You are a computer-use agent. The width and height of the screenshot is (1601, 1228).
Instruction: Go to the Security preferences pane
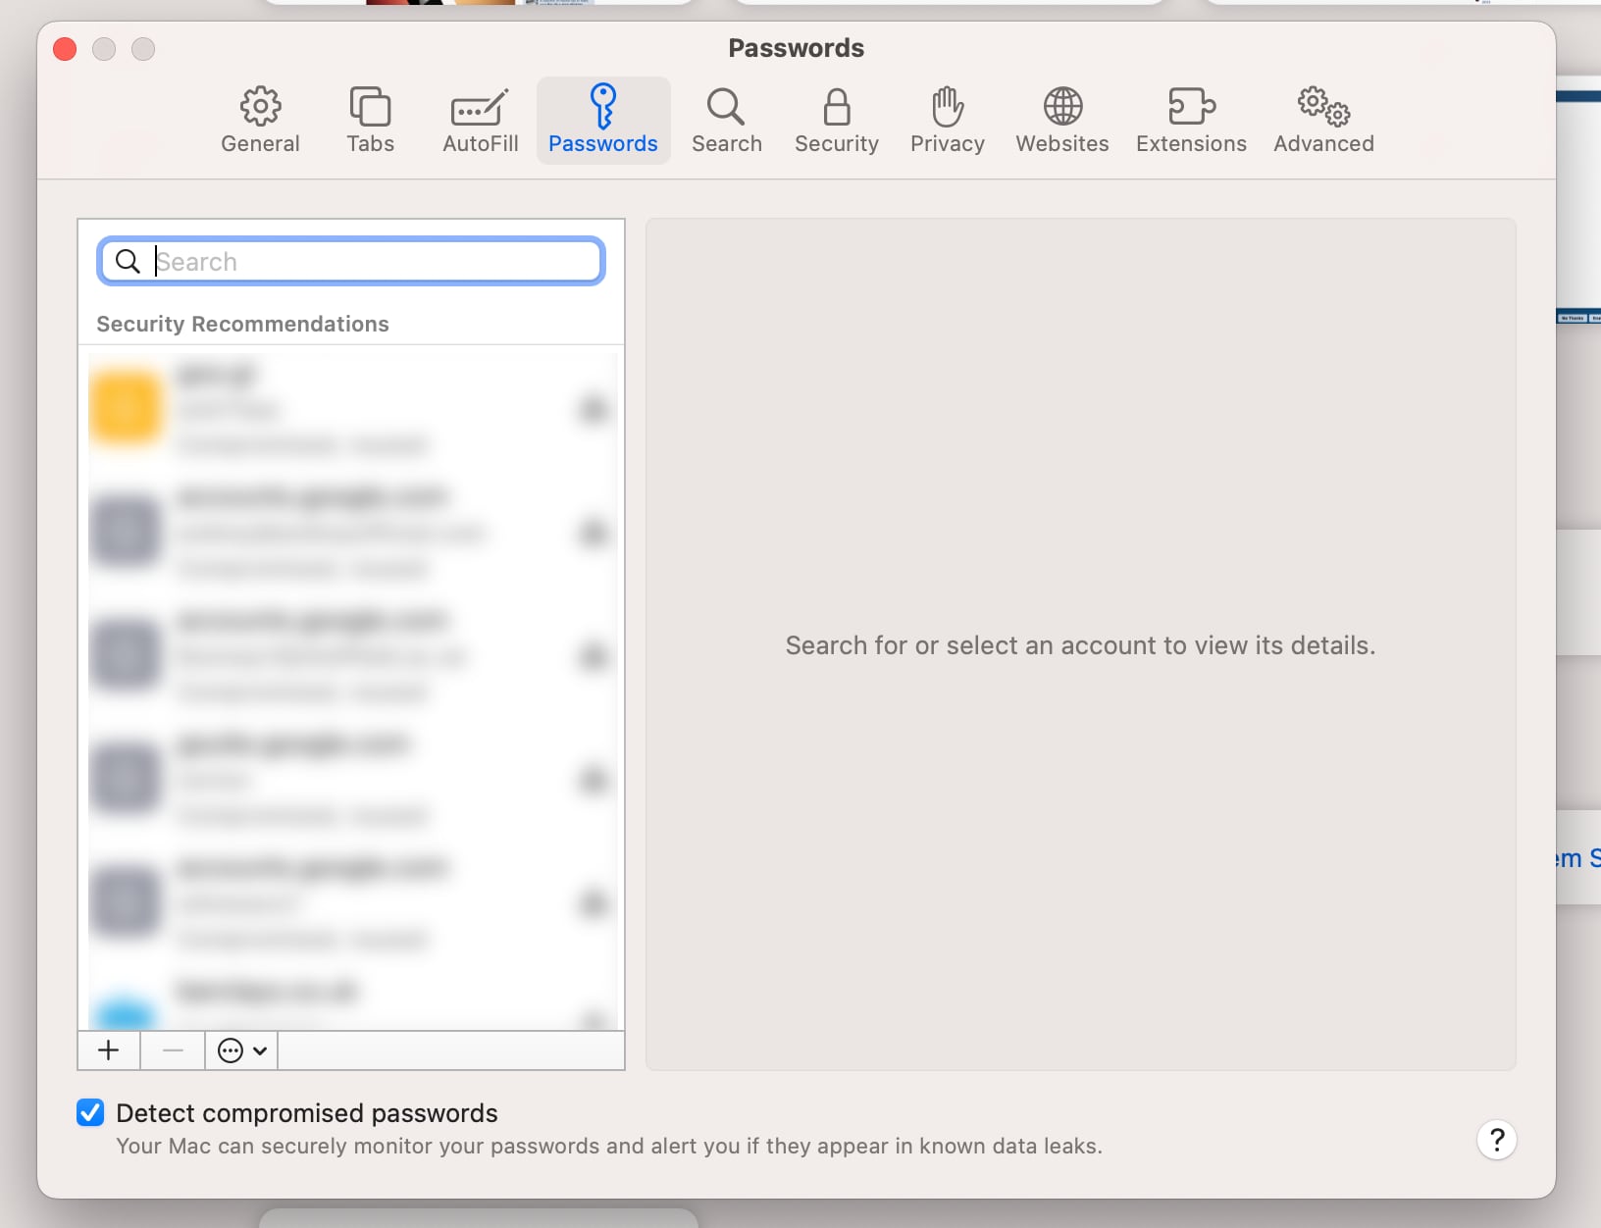(x=837, y=121)
